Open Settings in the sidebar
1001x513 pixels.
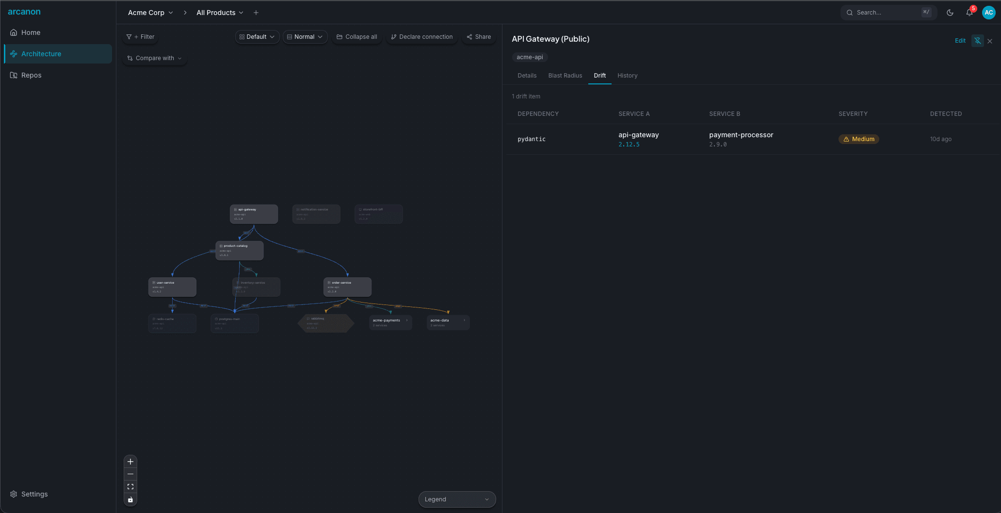pos(34,494)
